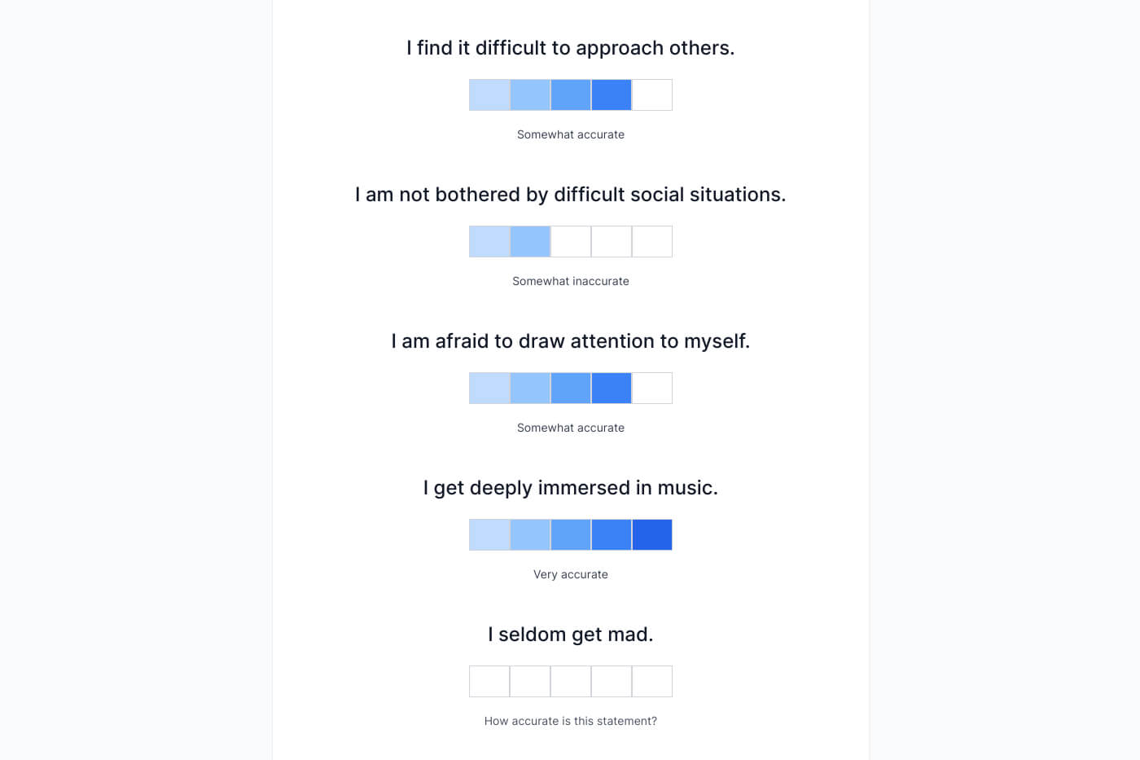The height and width of the screenshot is (760, 1140).
Task: Set music immersion rating to Very inaccurate
Action: click(489, 534)
